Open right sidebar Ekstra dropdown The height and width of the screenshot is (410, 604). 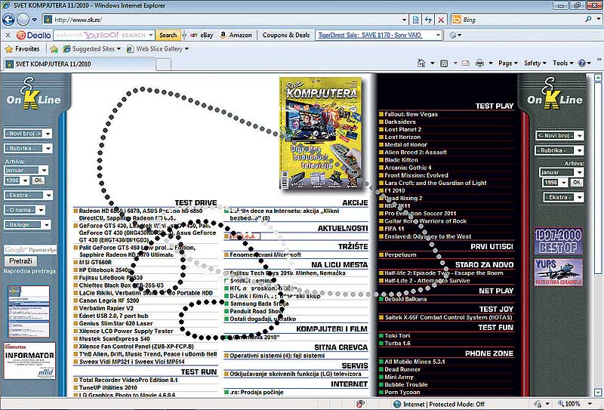tap(563, 197)
